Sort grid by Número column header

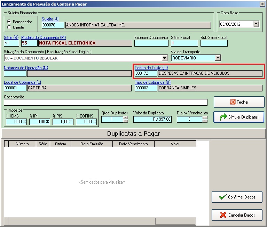coord(22,144)
